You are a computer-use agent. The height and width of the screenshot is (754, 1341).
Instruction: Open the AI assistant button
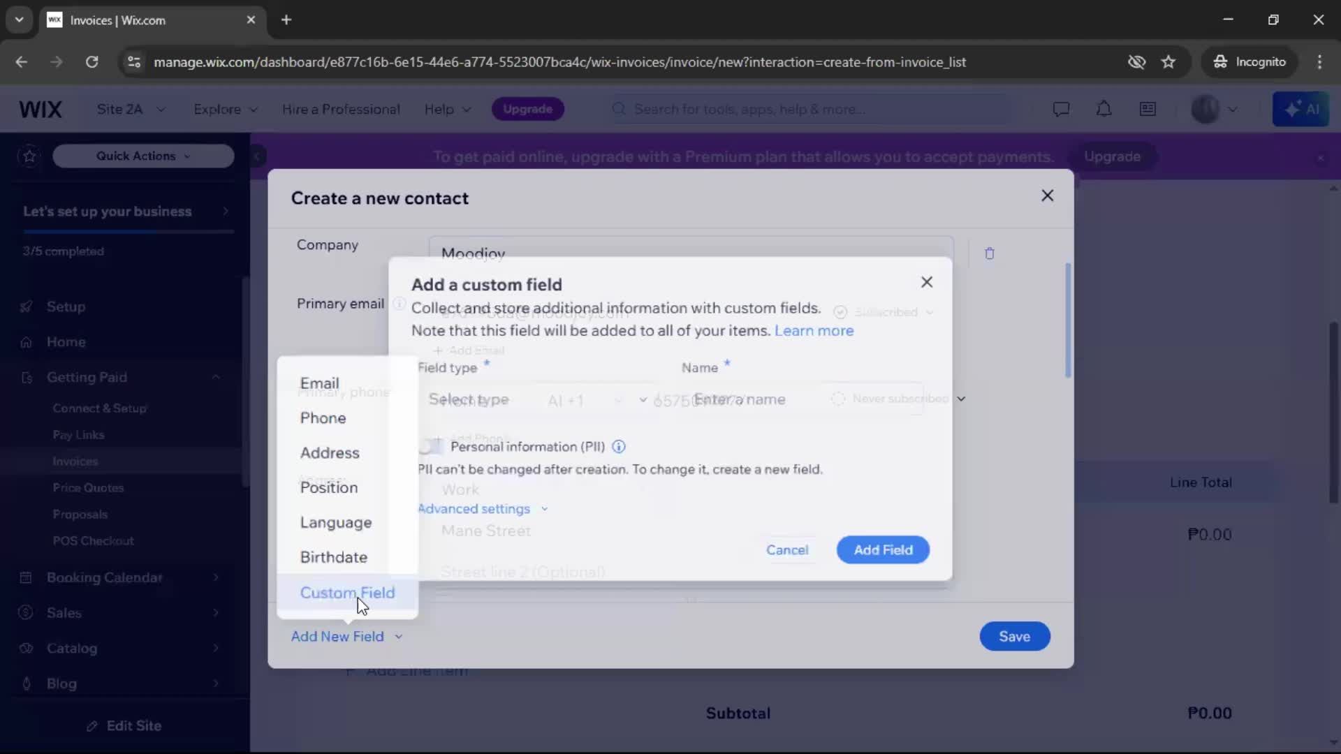click(x=1300, y=110)
